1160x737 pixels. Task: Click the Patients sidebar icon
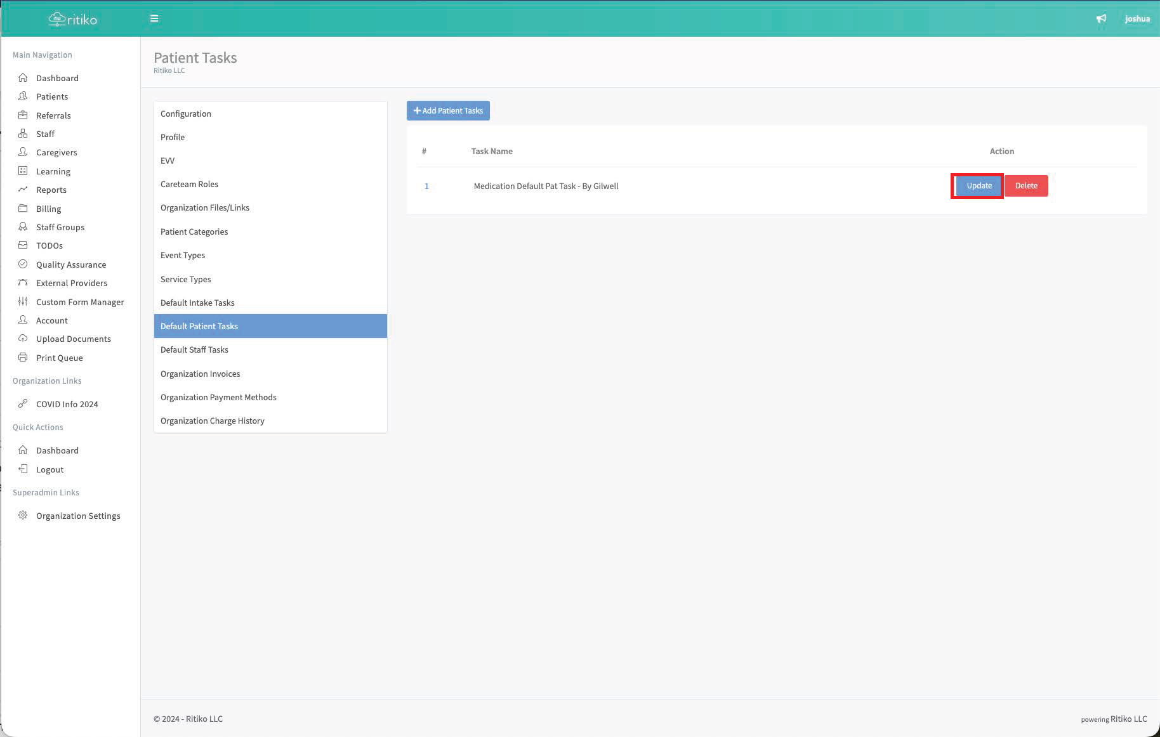(23, 96)
